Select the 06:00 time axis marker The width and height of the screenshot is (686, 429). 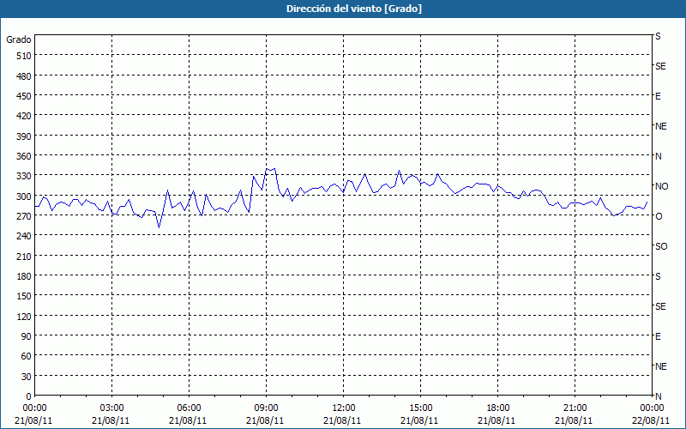189,408
